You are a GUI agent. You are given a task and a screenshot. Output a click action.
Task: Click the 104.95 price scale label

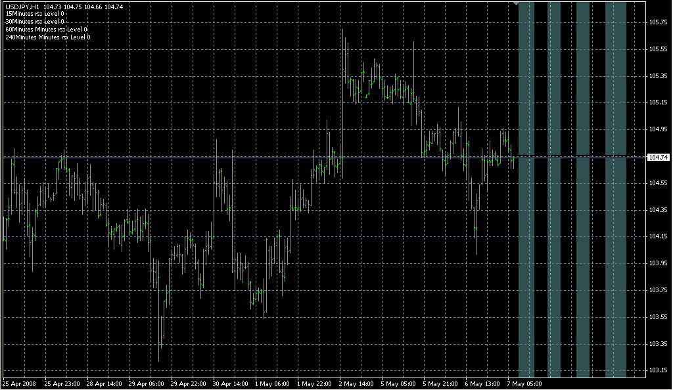click(x=659, y=129)
